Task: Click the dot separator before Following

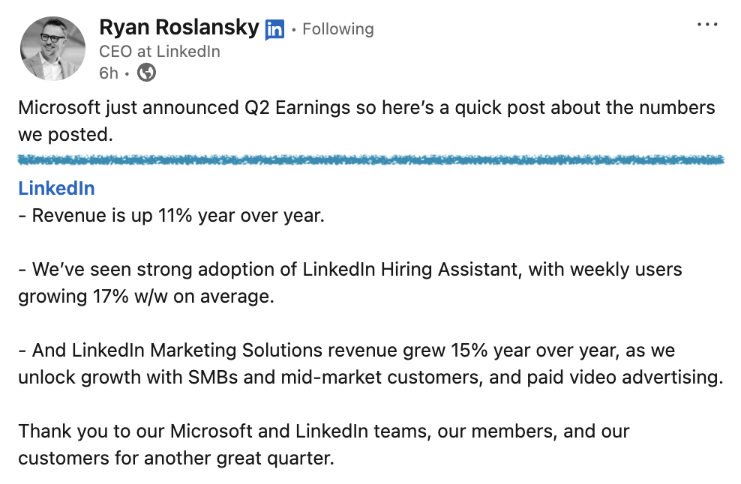Action: click(294, 29)
